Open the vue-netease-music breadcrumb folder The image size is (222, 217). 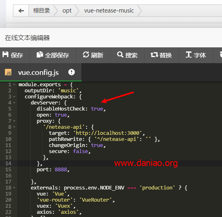tap(109, 11)
